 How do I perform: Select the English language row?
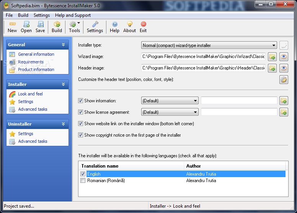click(x=183, y=174)
